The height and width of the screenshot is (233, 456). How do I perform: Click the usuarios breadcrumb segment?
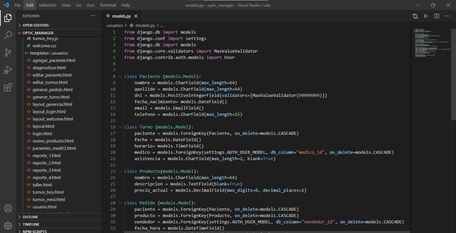coord(115,25)
